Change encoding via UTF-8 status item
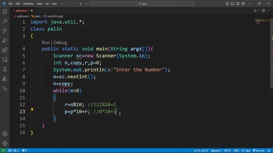Screen dimensions: 273x153 click(227, 150)
